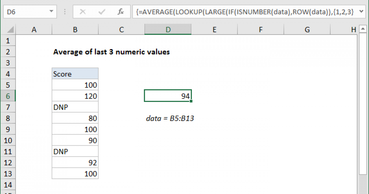Select the cell containing value 120

(75, 96)
